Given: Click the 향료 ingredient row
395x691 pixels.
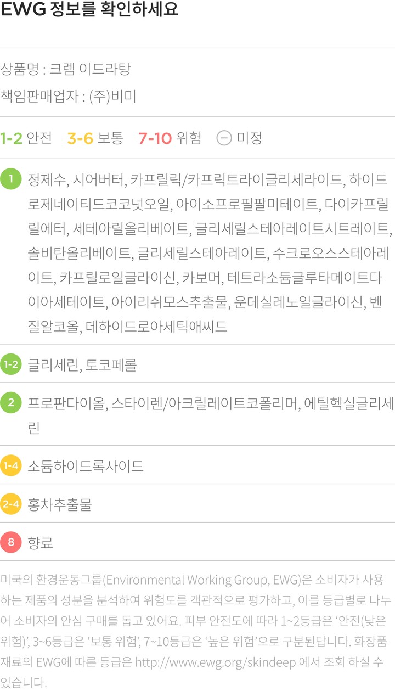Looking at the screenshot, I should pos(41,543).
